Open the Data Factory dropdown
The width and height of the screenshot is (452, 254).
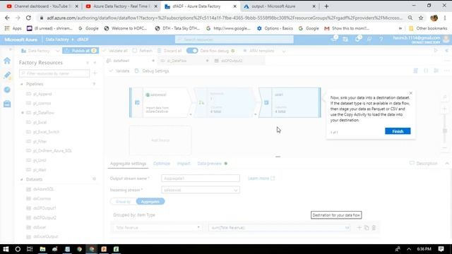pyautogui.click(x=40, y=51)
